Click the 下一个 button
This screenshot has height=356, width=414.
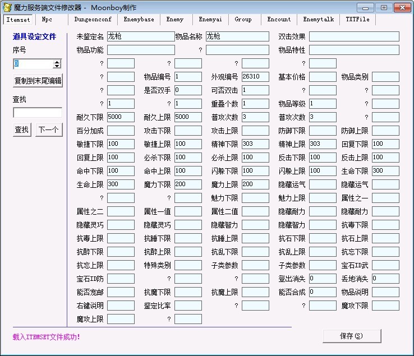pos(48,130)
